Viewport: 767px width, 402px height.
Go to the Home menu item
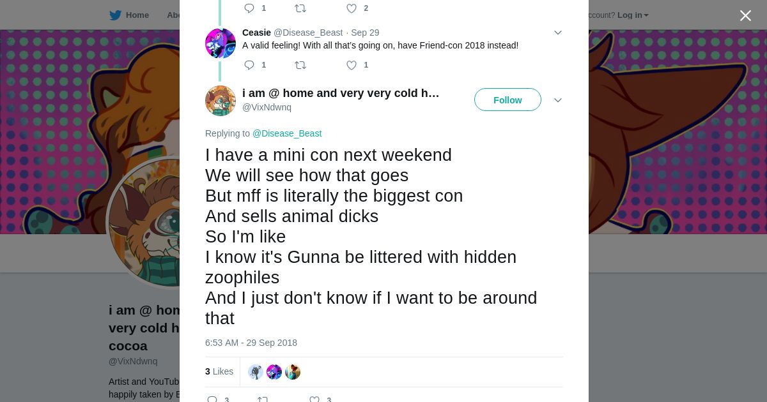[137, 15]
